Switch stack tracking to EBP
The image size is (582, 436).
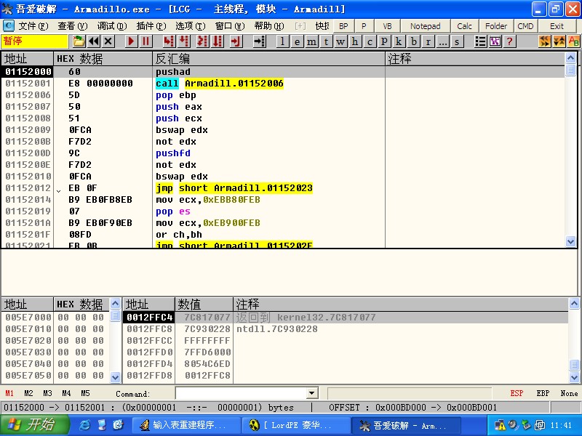click(x=543, y=393)
